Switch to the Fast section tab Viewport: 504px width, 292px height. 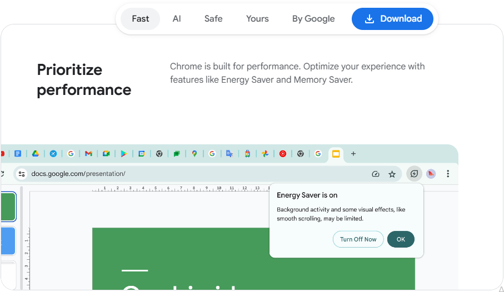(x=141, y=19)
